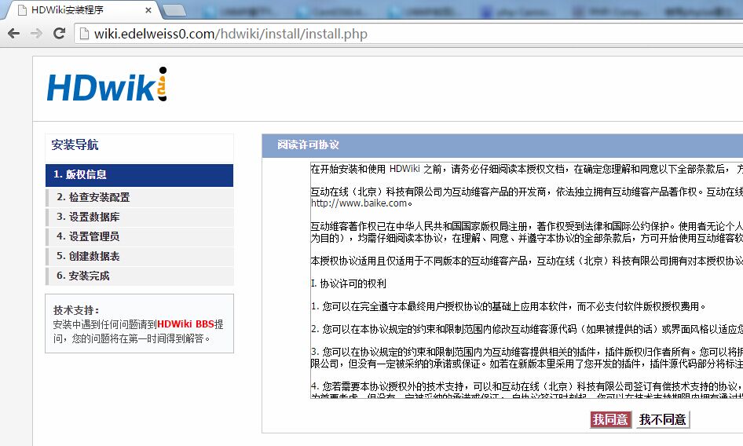Select step 3. 设置数据库
The width and height of the screenshot is (743, 446).
(x=139, y=217)
